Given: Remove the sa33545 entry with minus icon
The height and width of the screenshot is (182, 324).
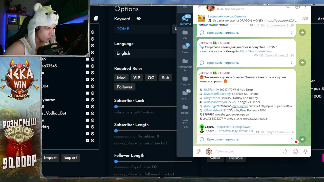Looking at the screenshot, I should click(87, 66).
